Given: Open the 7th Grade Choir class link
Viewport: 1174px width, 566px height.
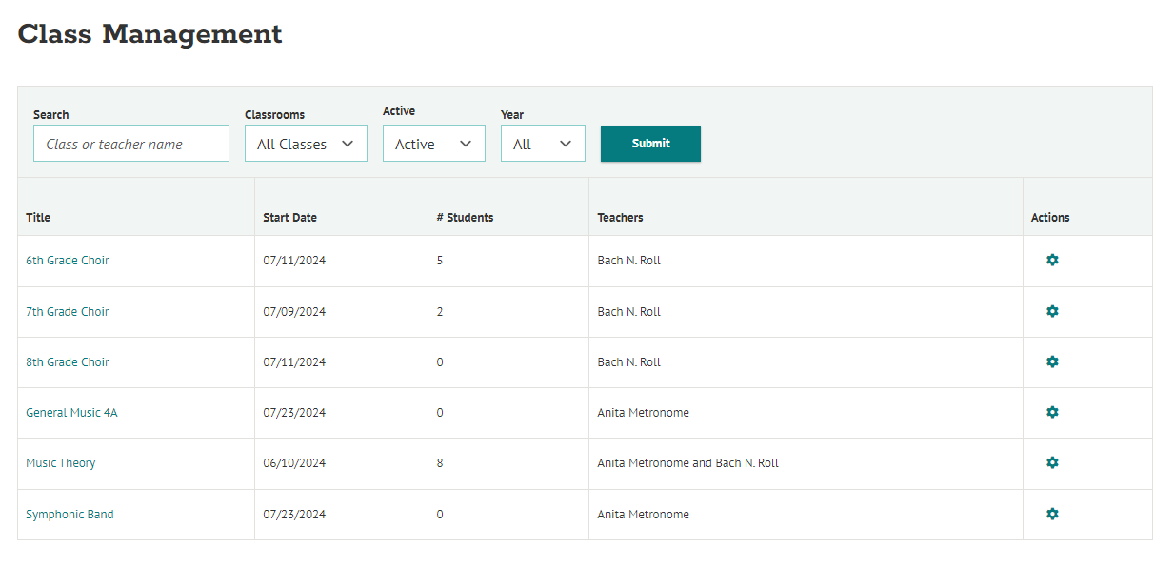Looking at the screenshot, I should point(68,312).
